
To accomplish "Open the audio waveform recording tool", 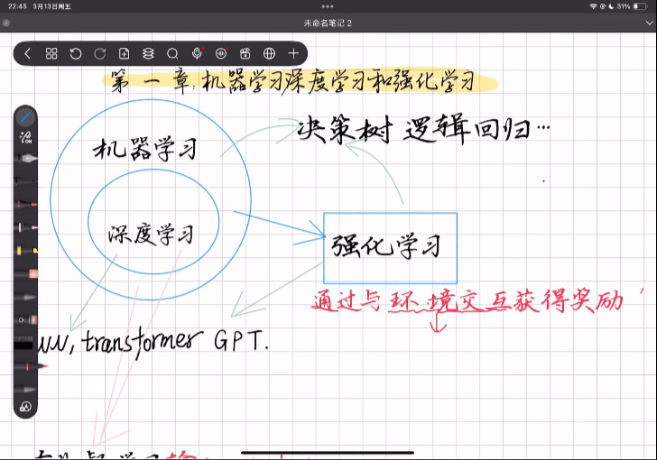I will [x=221, y=53].
